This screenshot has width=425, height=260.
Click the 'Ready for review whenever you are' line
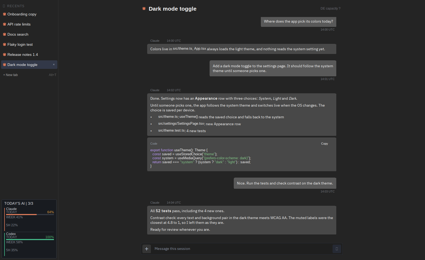180,229
